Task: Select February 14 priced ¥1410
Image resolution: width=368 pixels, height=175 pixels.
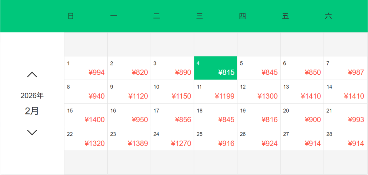Action: 345,92
